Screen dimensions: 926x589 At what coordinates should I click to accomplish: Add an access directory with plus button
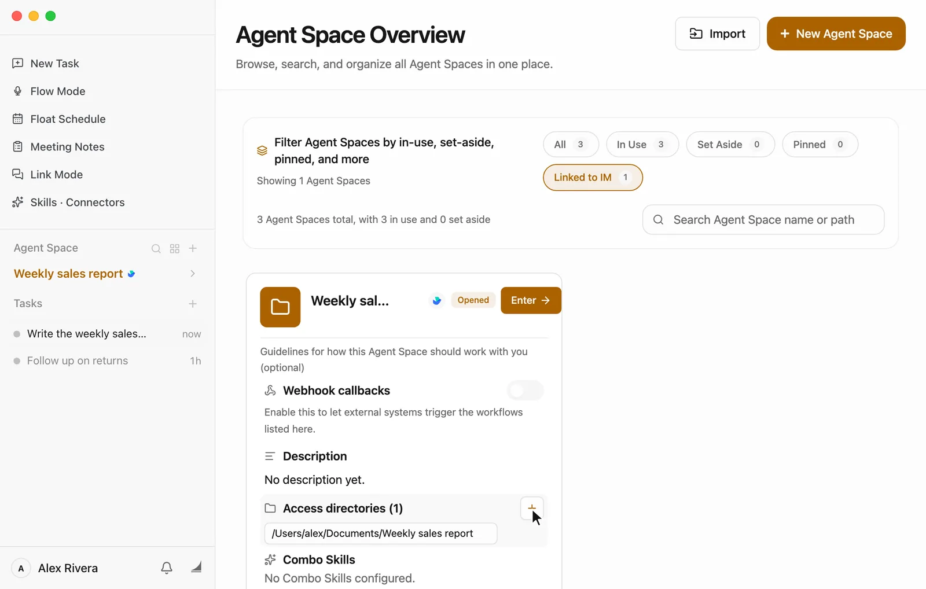click(531, 508)
